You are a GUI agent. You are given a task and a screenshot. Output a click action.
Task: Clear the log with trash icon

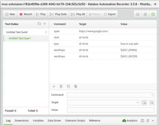pyautogui.click(x=148, y=121)
